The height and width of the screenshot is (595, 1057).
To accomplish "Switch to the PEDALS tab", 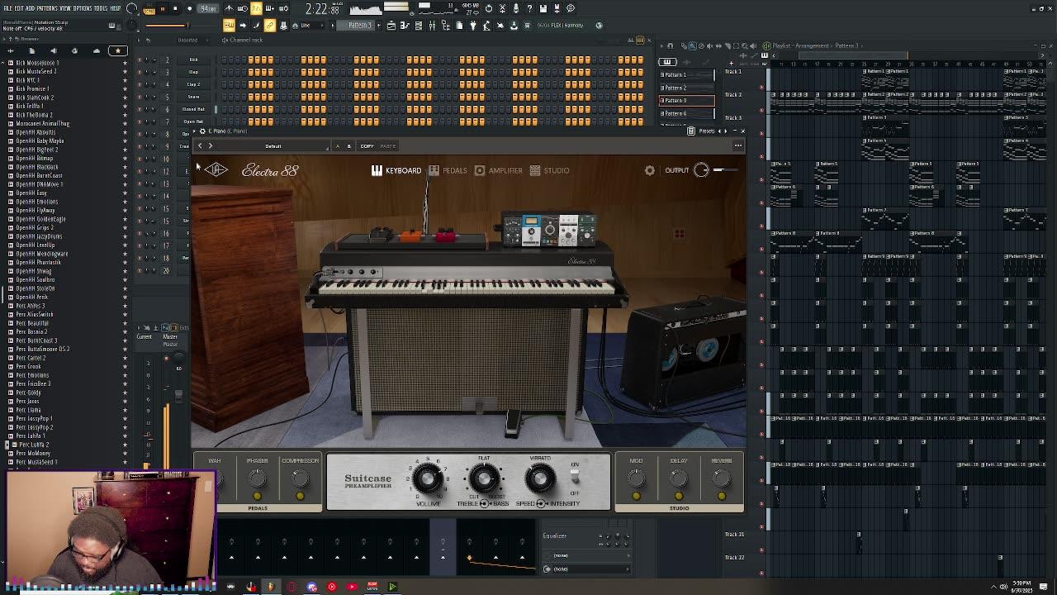I will [448, 170].
